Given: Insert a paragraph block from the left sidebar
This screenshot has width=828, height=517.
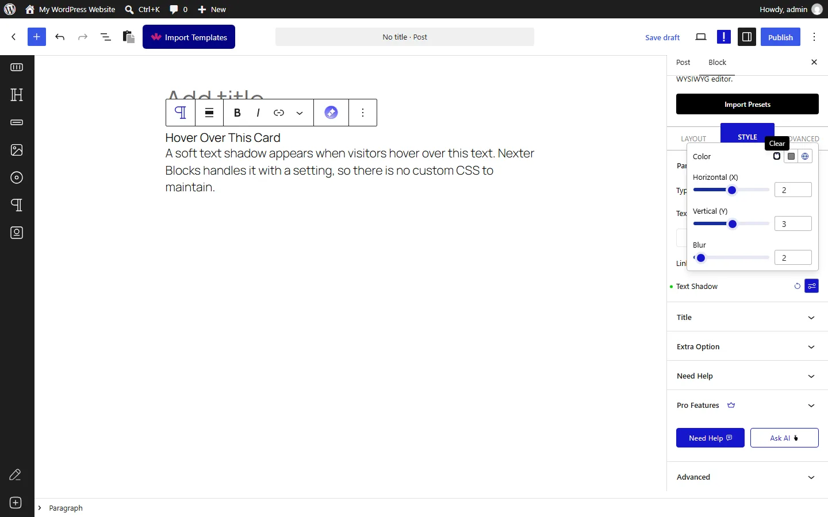Looking at the screenshot, I should tap(17, 205).
